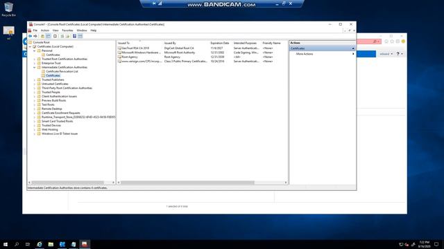The height and width of the screenshot is (249, 444).
Task: Click the taskbar Search magnifier icon
Action: pos(17,244)
